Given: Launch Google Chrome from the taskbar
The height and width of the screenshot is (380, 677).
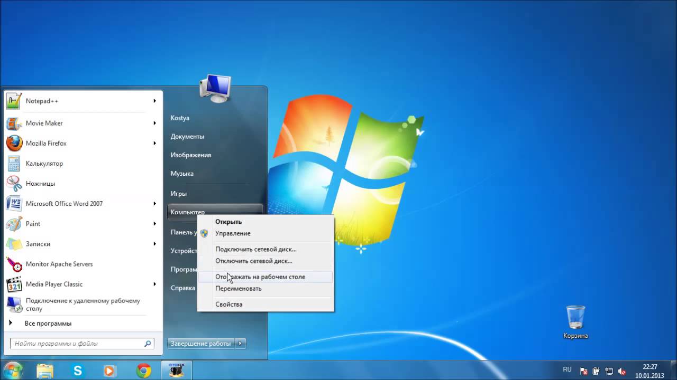Looking at the screenshot, I should click(x=143, y=371).
